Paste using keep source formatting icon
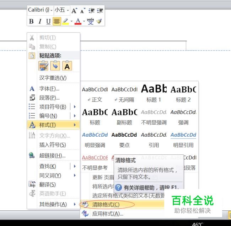231x226 pixels. (43, 66)
